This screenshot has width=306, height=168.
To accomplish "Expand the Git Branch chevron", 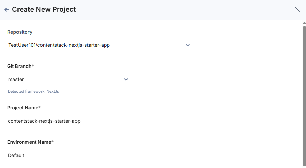I will tap(126, 80).
